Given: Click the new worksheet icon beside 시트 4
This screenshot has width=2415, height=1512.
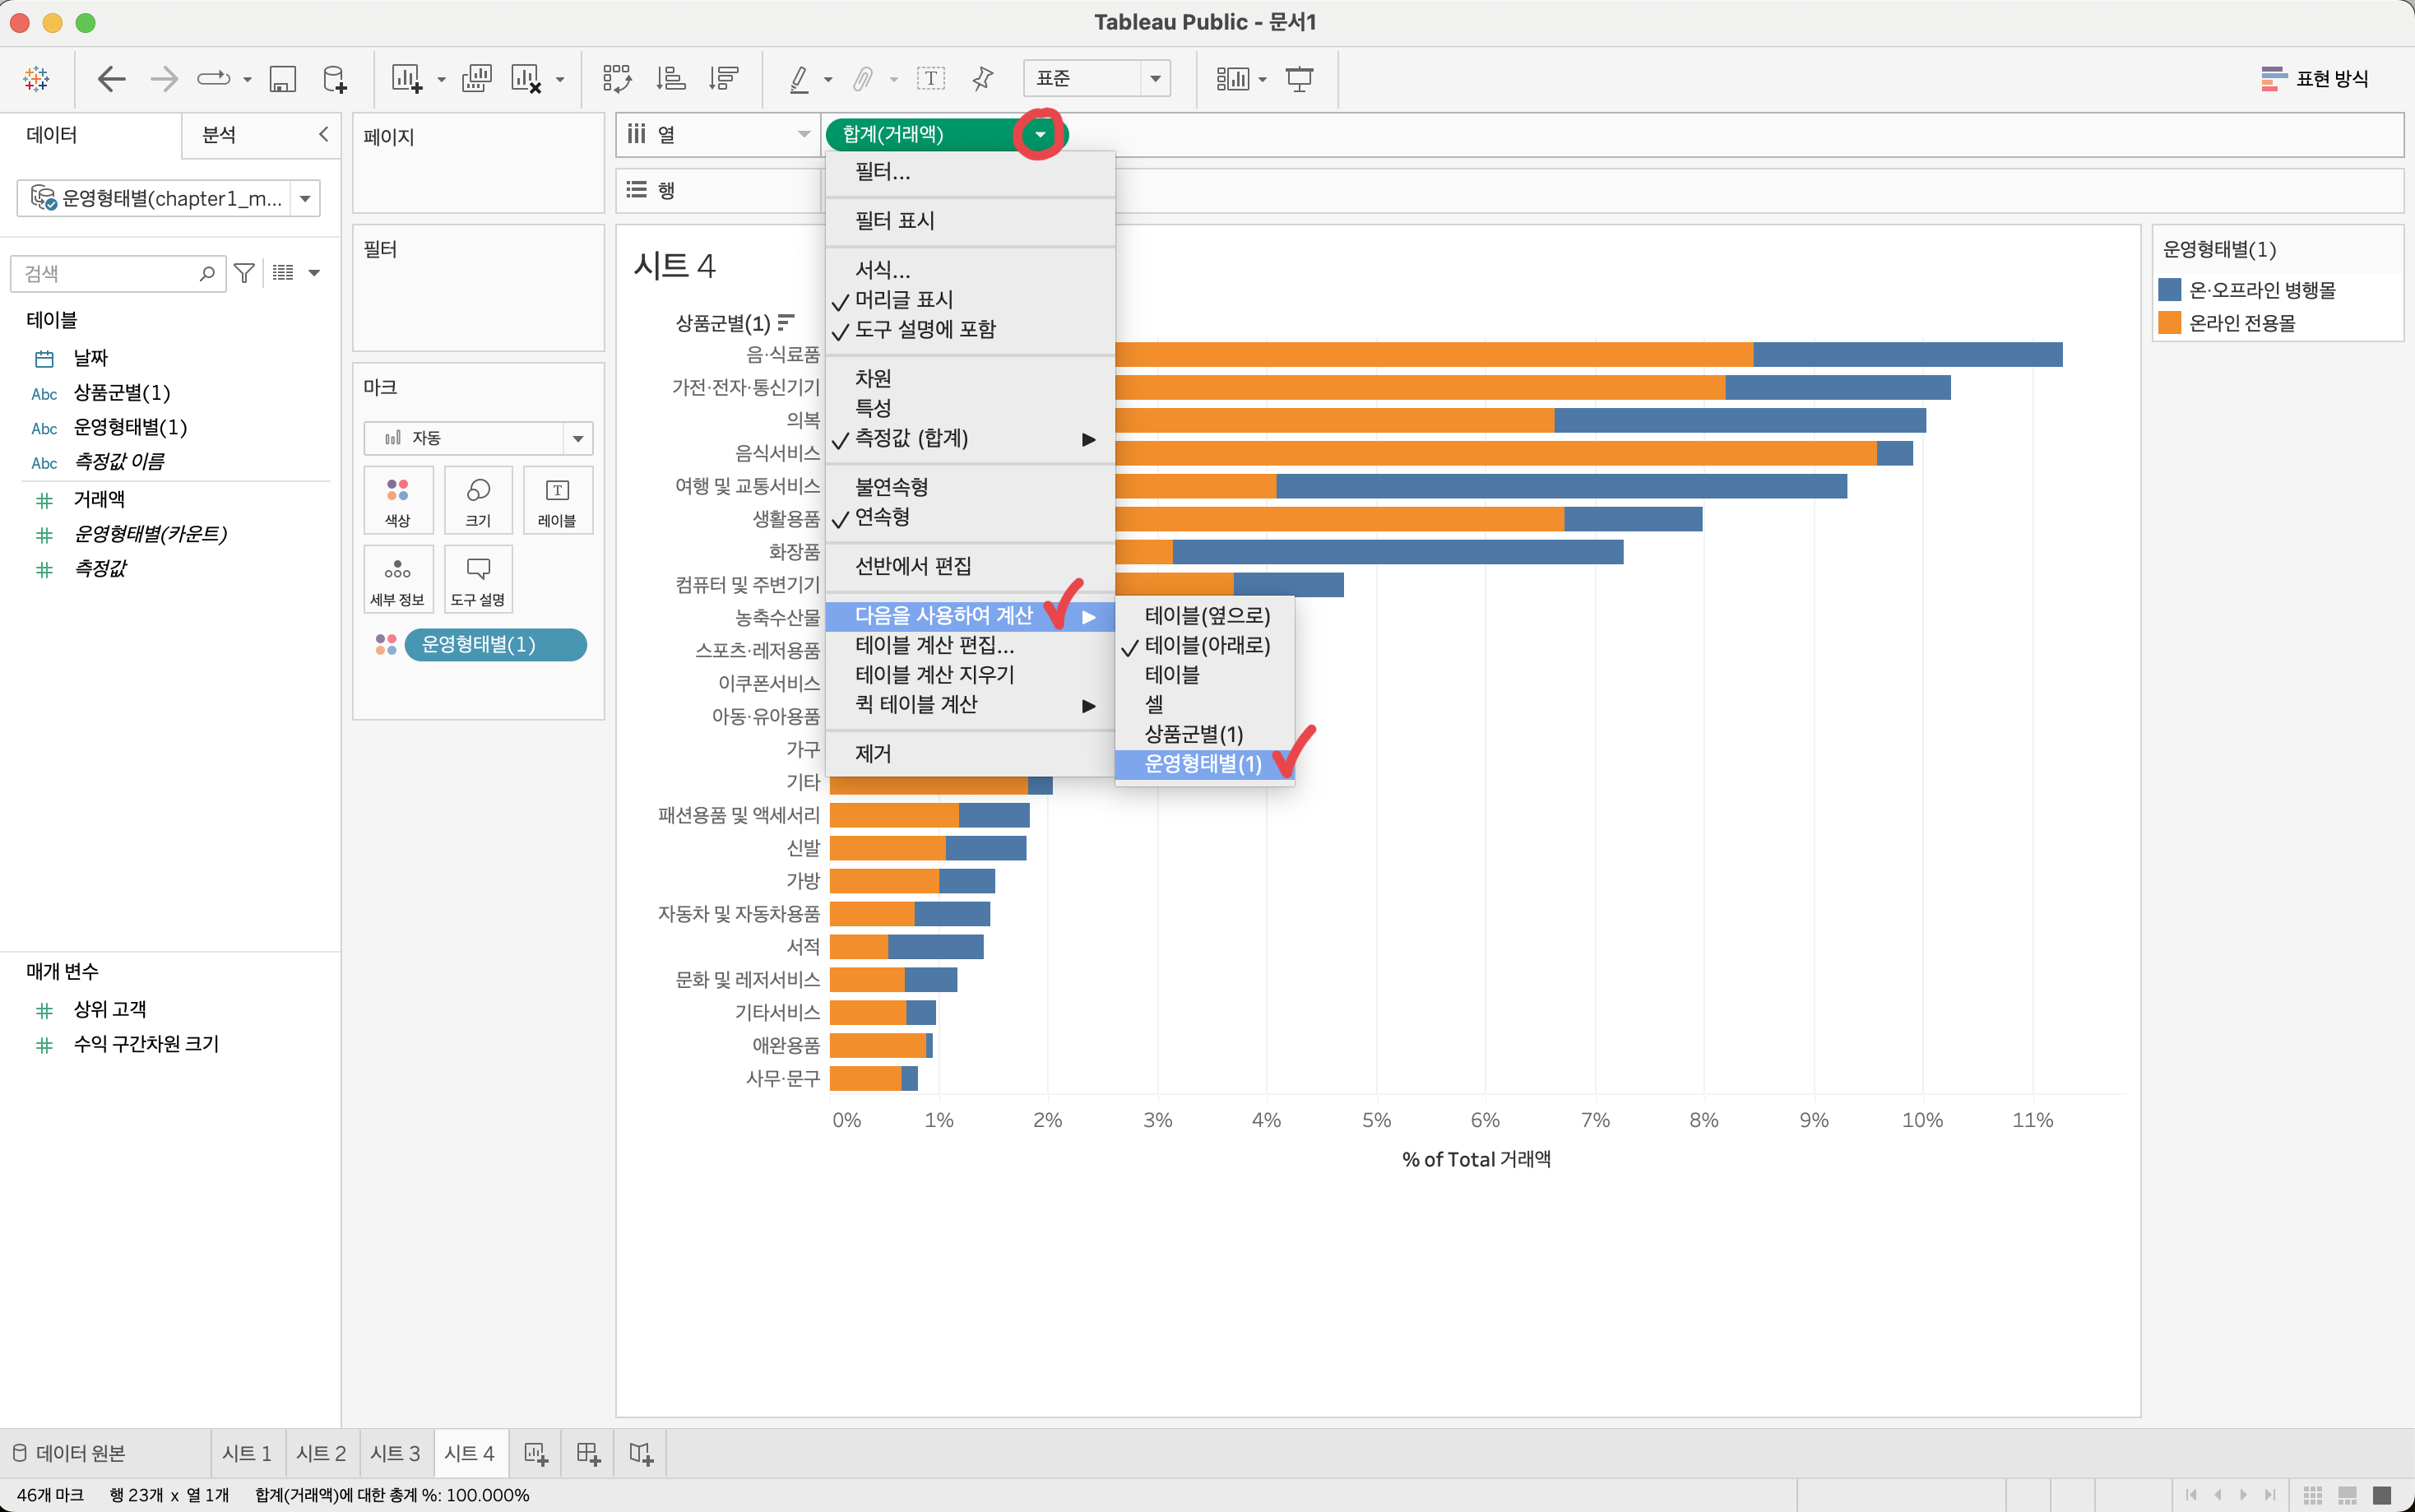Looking at the screenshot, I should tap(535, 1453).
